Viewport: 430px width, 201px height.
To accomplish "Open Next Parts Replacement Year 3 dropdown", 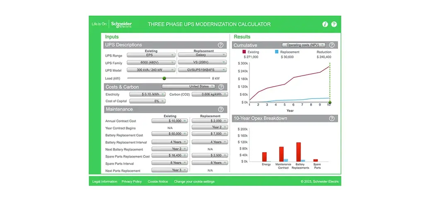I will [x=170, y=170].
